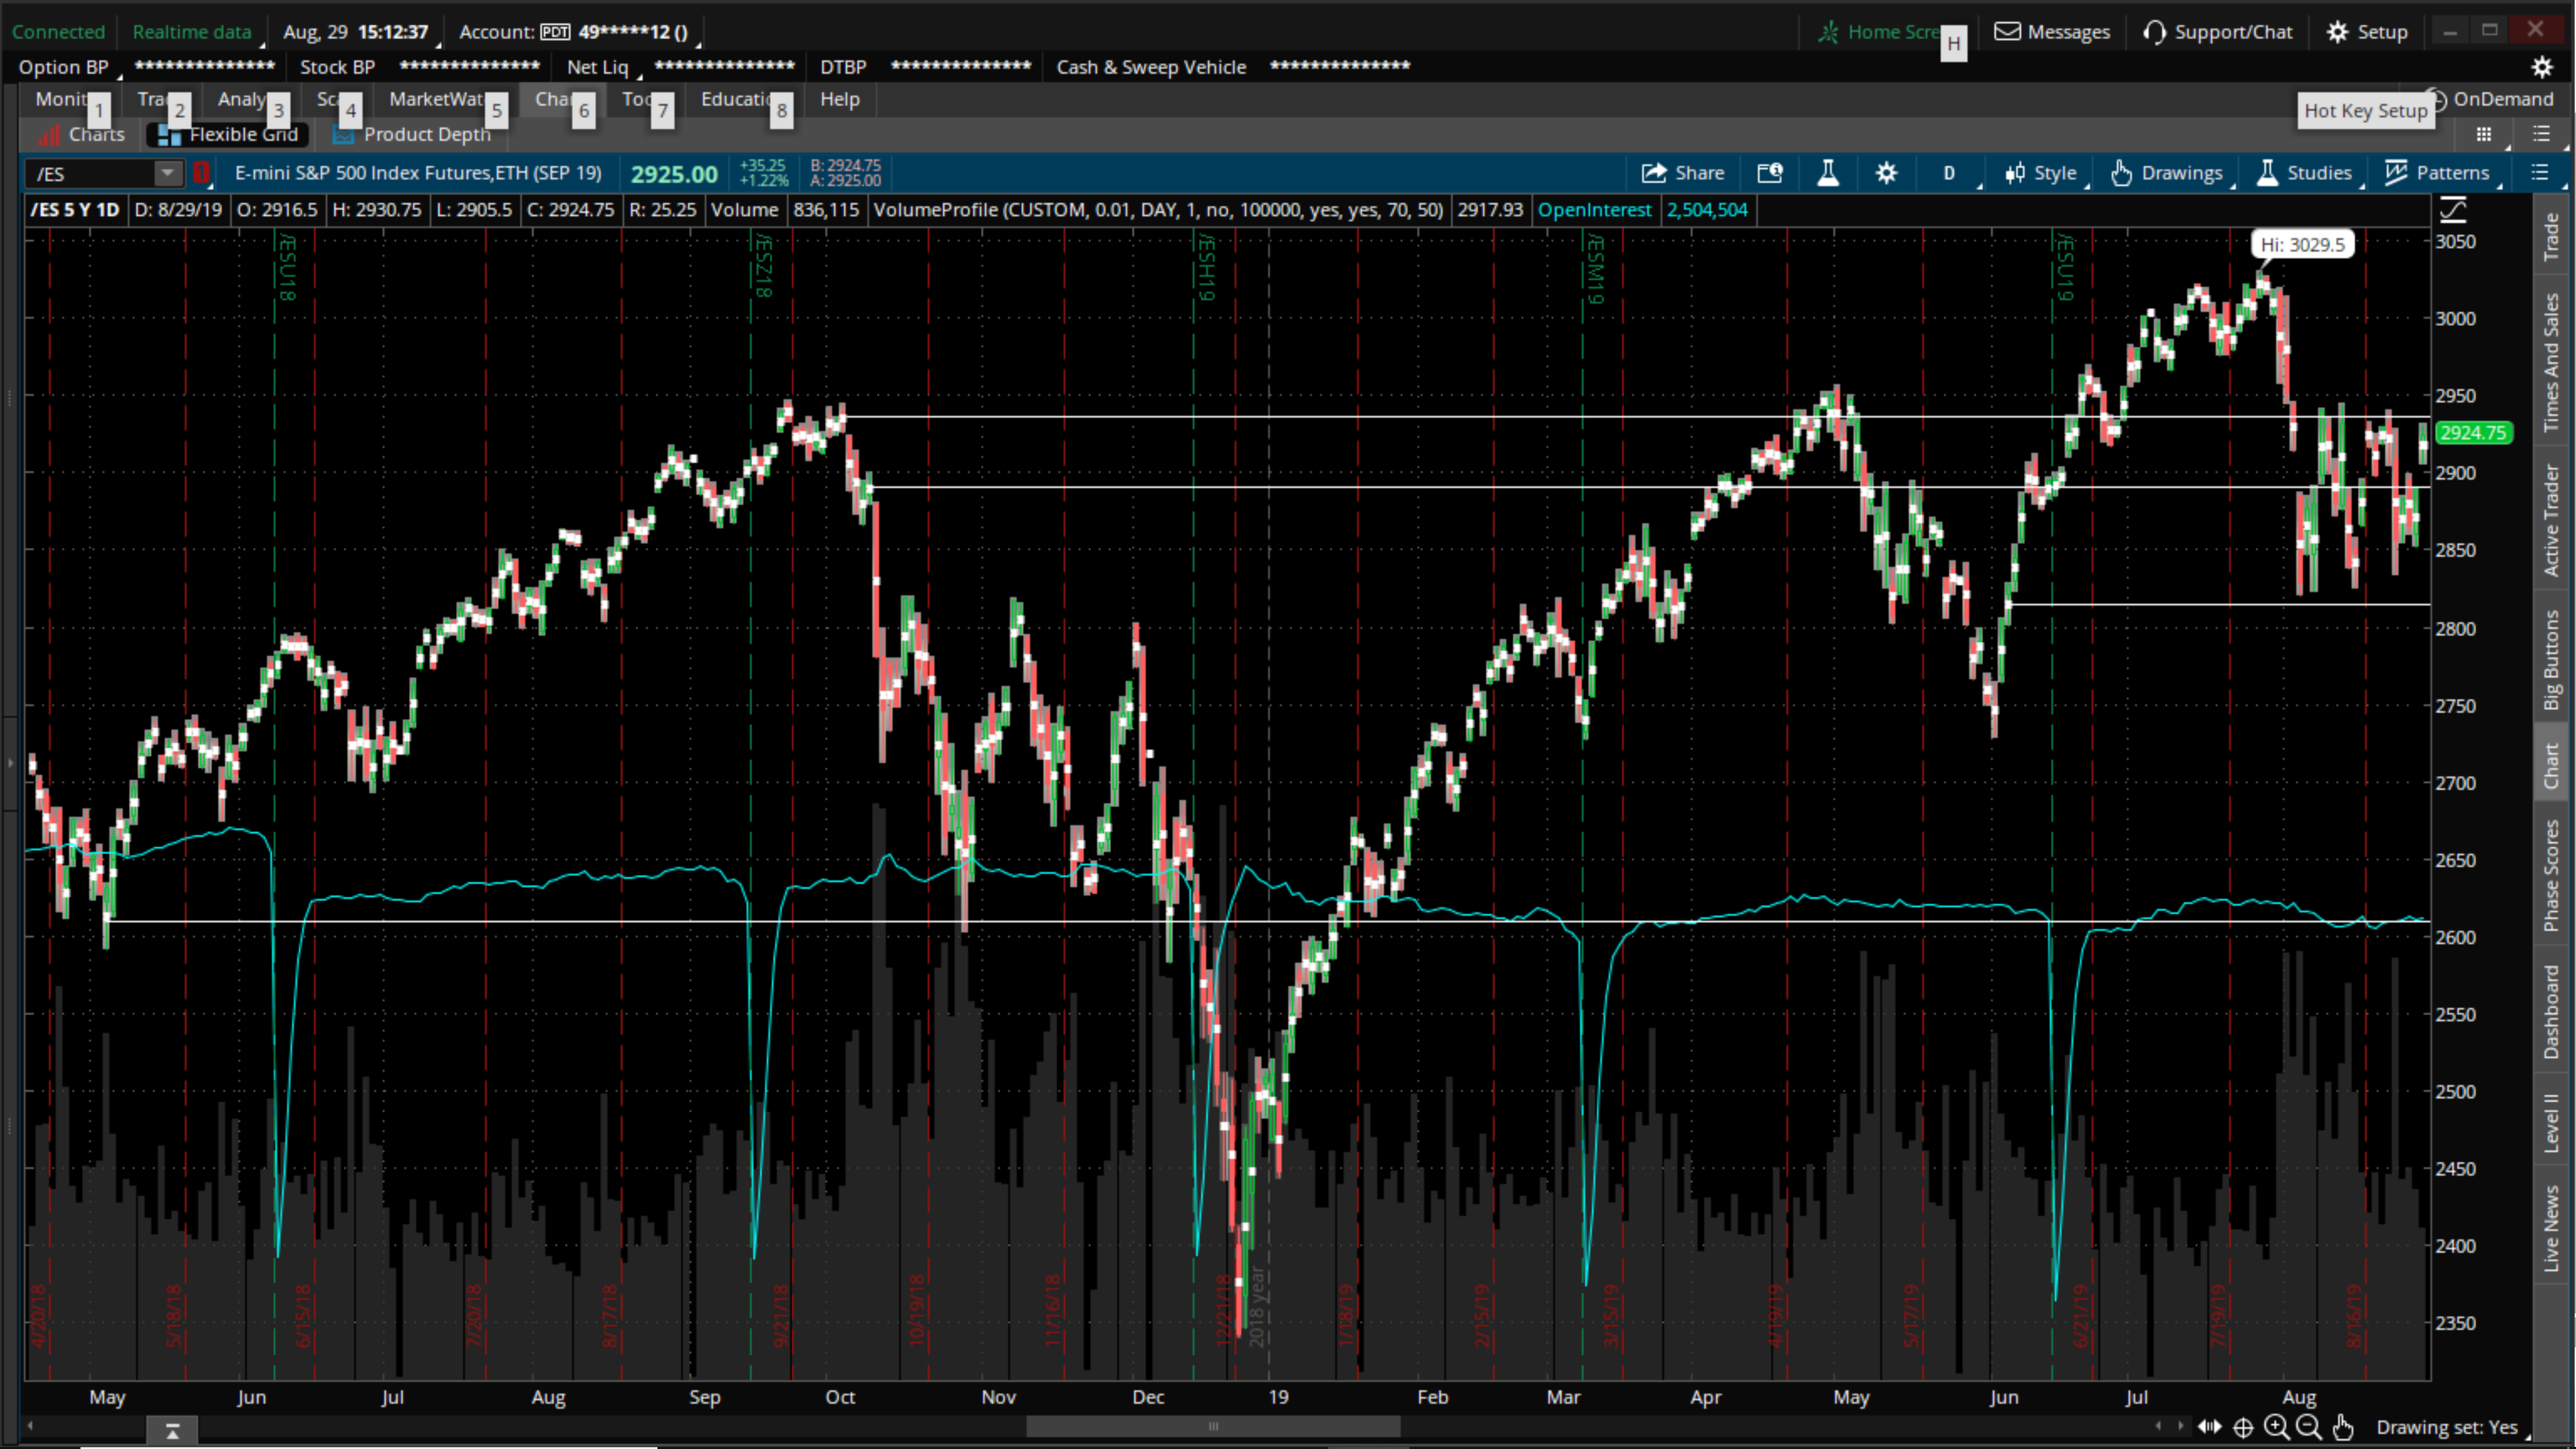This screenshot has width=2576, height=1449.
Task: Open the Home Screen shortcut
Action: tap(1878, 32)
